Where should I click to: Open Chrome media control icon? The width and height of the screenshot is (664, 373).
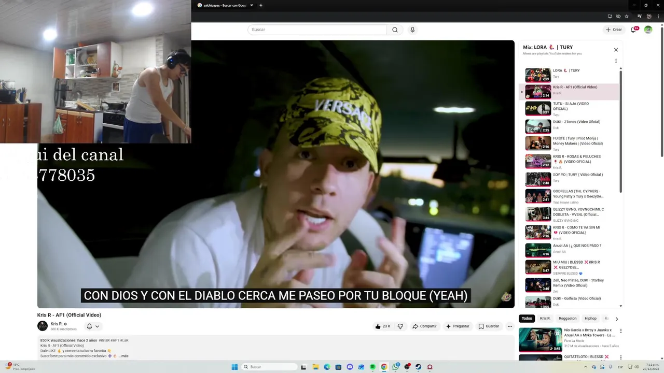coord(640,16)
